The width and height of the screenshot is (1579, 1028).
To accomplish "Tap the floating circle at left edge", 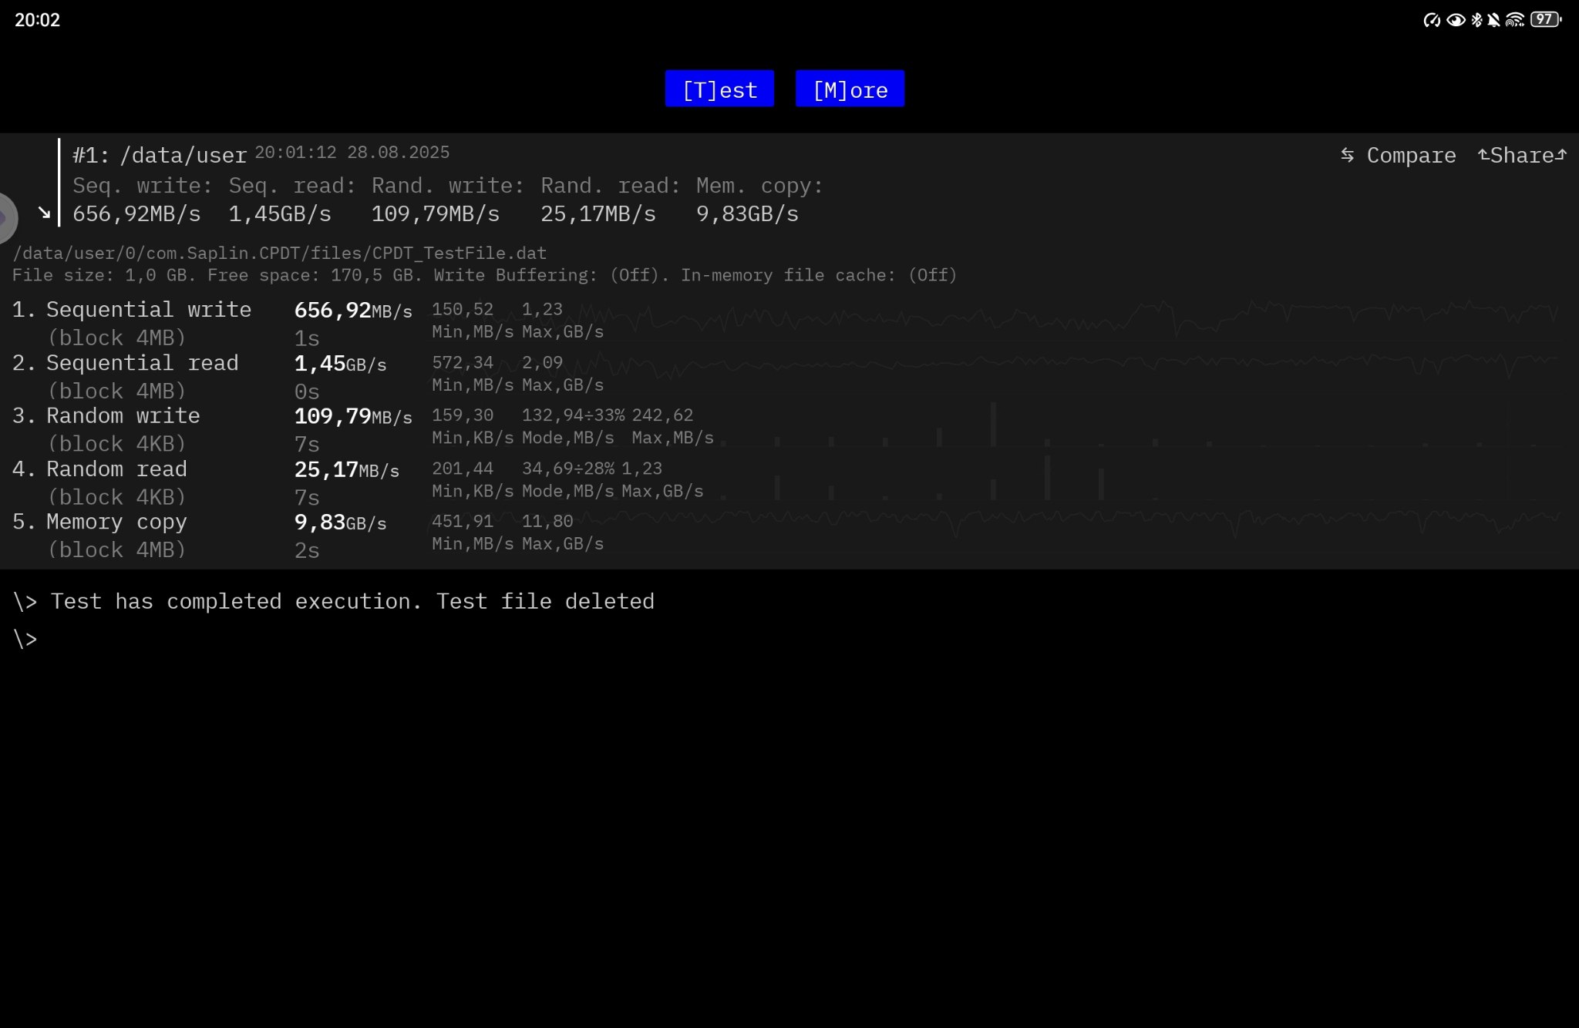I will coord(6,218).
